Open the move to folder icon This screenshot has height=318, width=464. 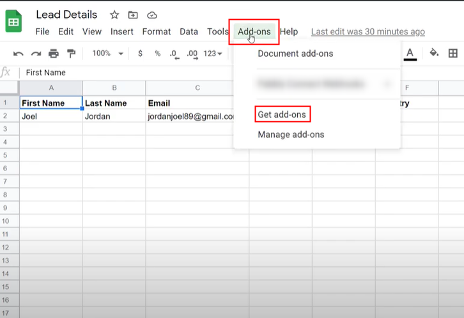pyautogui.click(x=133, y=15)
